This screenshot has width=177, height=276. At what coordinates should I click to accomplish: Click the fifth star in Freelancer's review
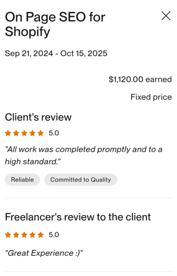[x=41, y=235]
